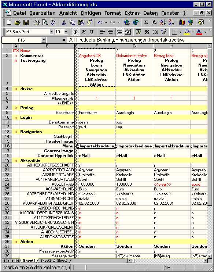Image resolution: width=214 pixels, height=272 pixels.
Task: Switch to the Sheet3 tab
Action: click(x=62, y=260)
